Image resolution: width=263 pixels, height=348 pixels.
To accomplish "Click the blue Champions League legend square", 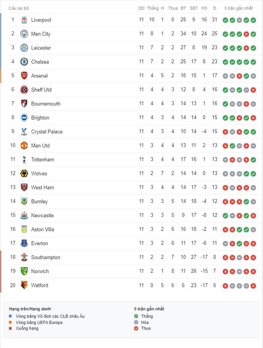I will tap(10, 316).
